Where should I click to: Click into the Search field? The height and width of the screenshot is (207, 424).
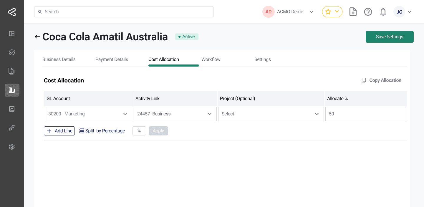(124, 12)
